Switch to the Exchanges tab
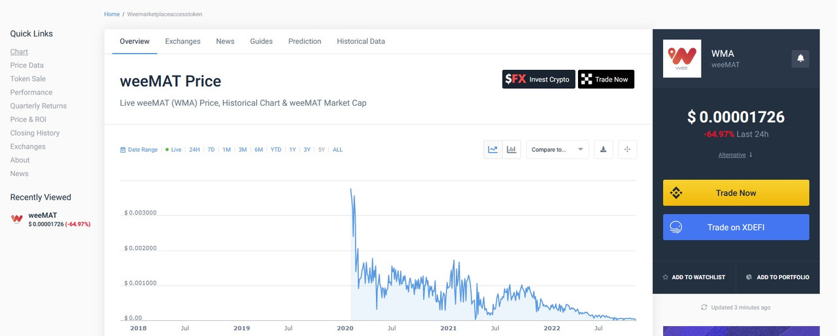Viewport: 837px width, 336px height. coord(182,41)
